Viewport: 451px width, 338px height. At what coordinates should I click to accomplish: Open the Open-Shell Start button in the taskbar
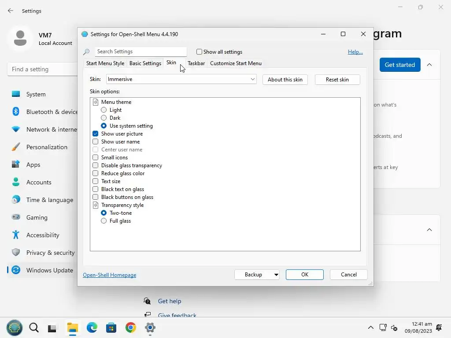(x=15, y=327)
